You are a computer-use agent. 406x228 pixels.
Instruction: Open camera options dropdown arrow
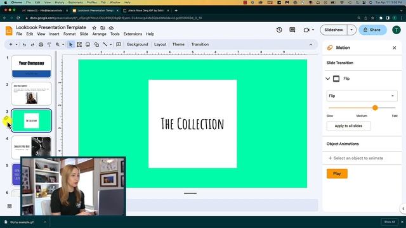tap(313, 30)
